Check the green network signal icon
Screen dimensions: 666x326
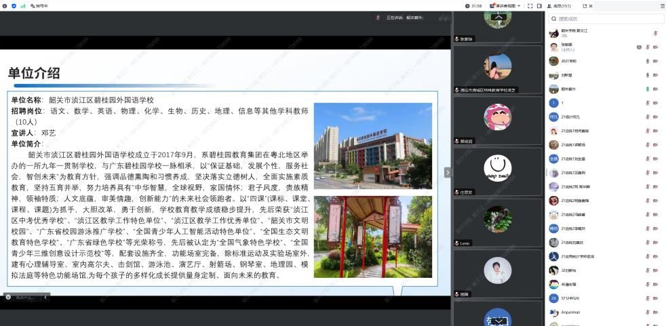pyautogui.click(x=23, y=6)
